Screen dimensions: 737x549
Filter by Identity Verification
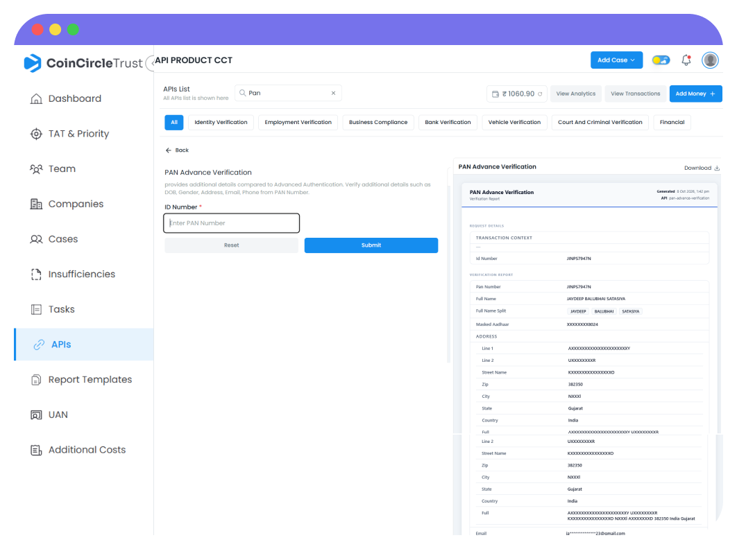(221, 123)
